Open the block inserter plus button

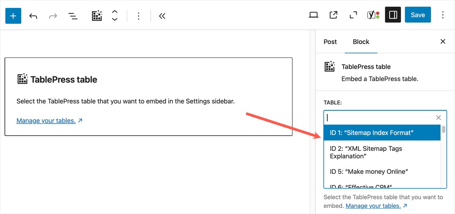pos(13,15)
